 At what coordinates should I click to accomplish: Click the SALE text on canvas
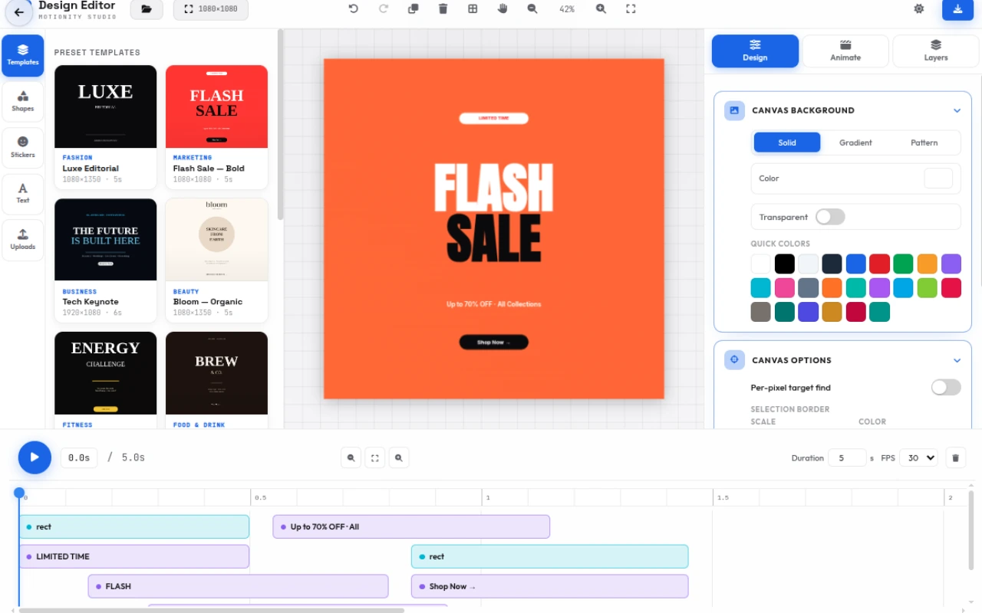[x=493, y=238]
